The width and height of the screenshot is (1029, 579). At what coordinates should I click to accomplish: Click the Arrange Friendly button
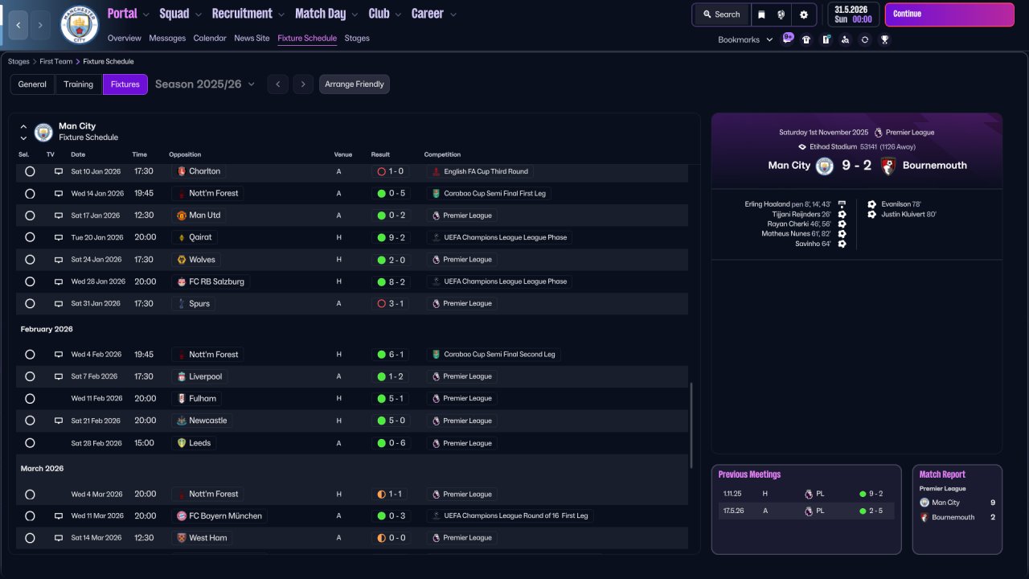coord(355,84)
